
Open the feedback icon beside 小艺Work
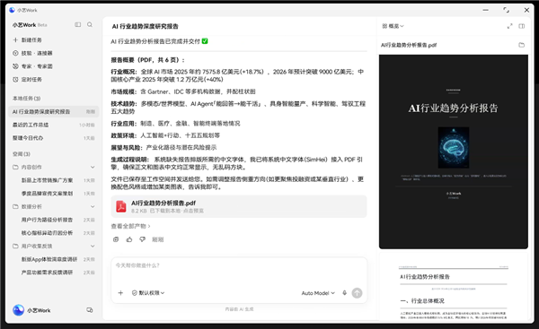point(89,310)
